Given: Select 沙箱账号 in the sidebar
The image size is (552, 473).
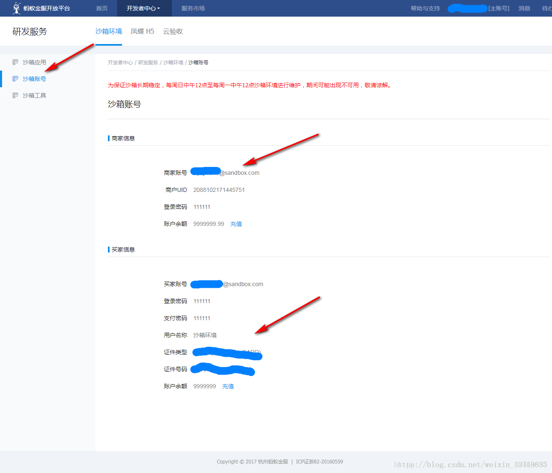Looking at the screenshot, I should (34, 79).
